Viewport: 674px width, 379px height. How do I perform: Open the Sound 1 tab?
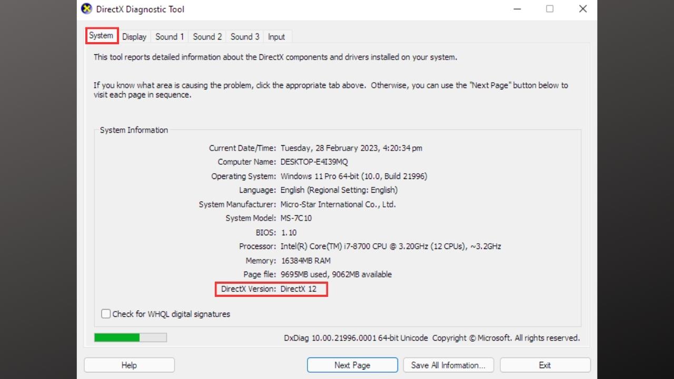(170, 36)
